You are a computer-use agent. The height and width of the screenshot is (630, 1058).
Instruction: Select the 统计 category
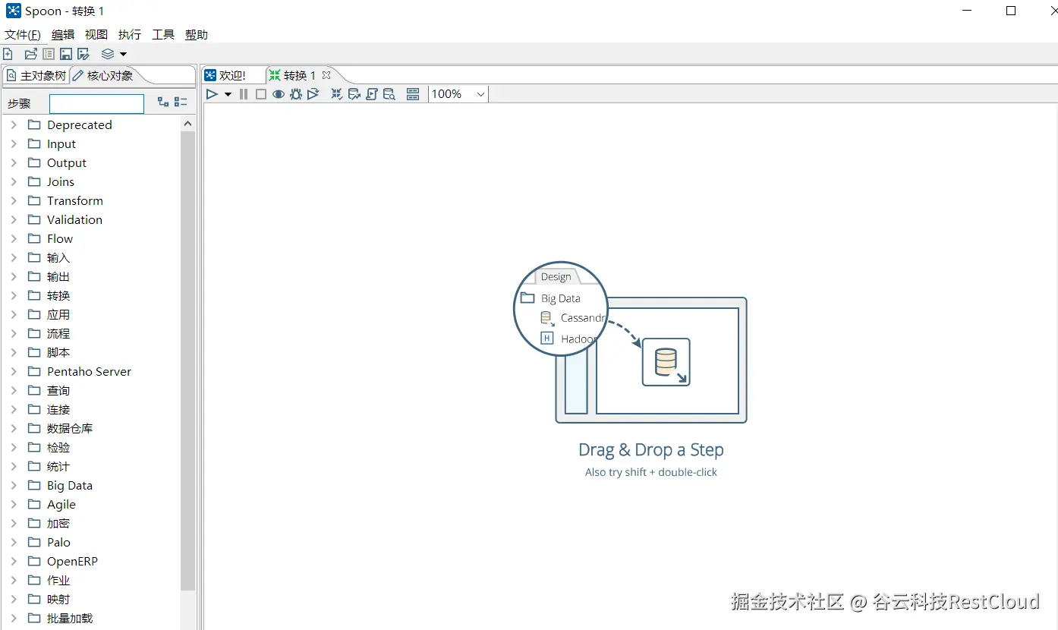tap(58, 466)
